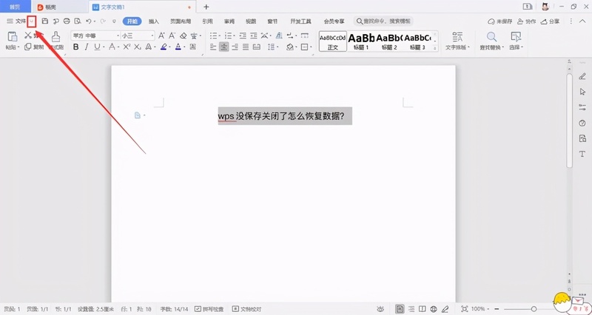This screenshot has height=315, width=592.
Task: Open the 审阅 ribbon tab
Action: (229, 22)
